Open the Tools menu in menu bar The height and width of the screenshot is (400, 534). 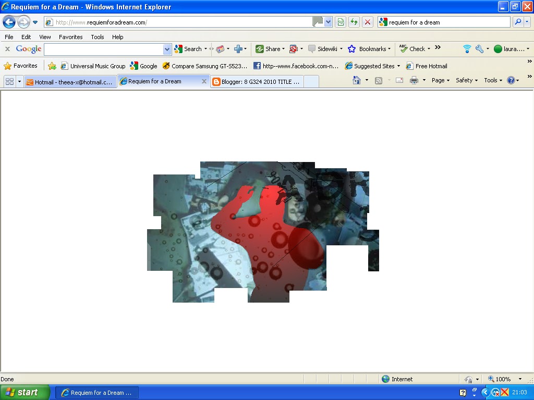(x=98, y=37)
